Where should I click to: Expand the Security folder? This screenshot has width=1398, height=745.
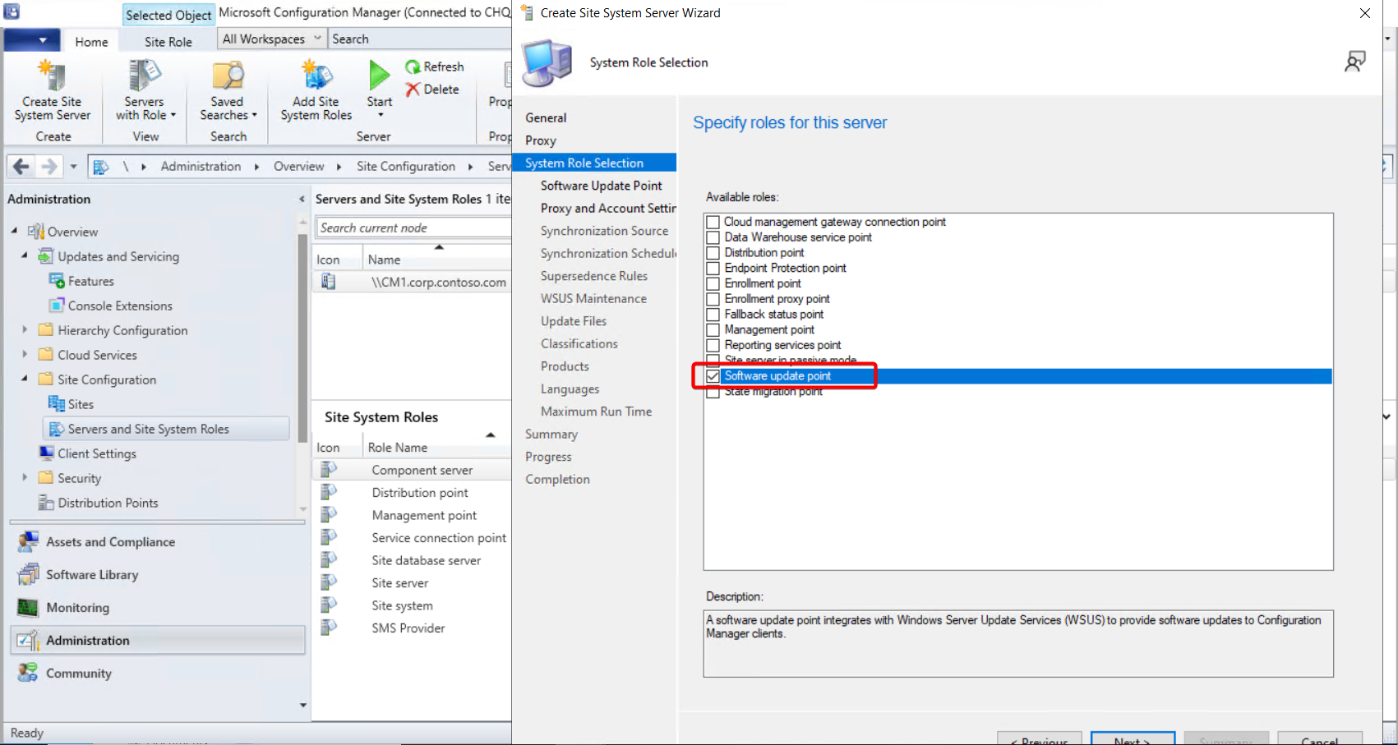click(x=25, y=477)
